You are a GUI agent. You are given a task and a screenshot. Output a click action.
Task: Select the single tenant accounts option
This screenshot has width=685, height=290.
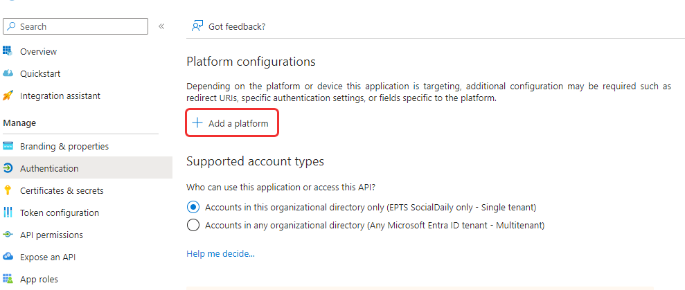pos(193,207)
